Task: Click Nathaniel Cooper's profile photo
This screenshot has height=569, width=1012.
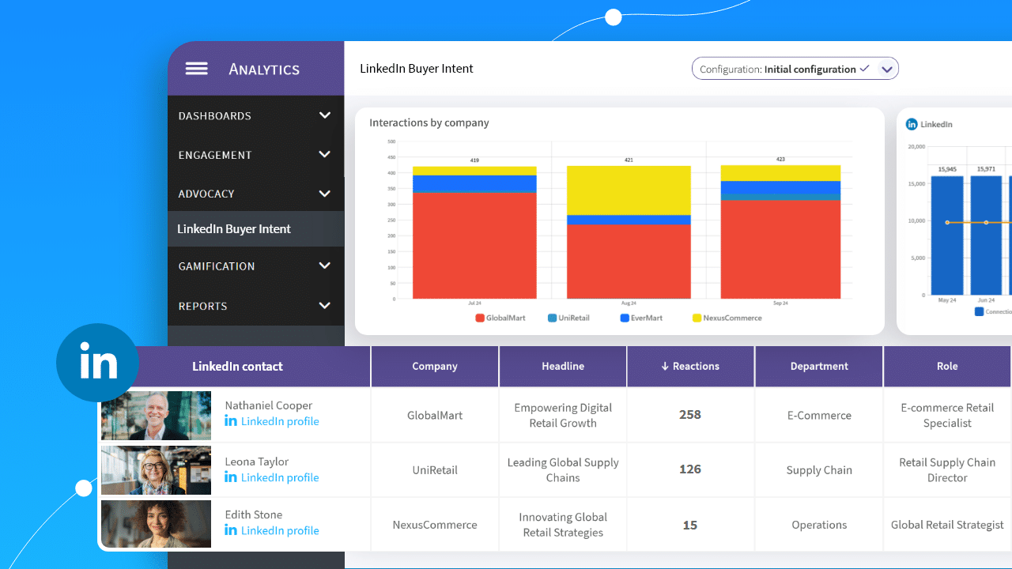Action: click(156, 416)
